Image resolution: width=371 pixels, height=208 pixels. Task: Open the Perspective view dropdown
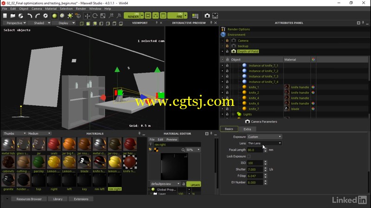[x=15, y=23]
